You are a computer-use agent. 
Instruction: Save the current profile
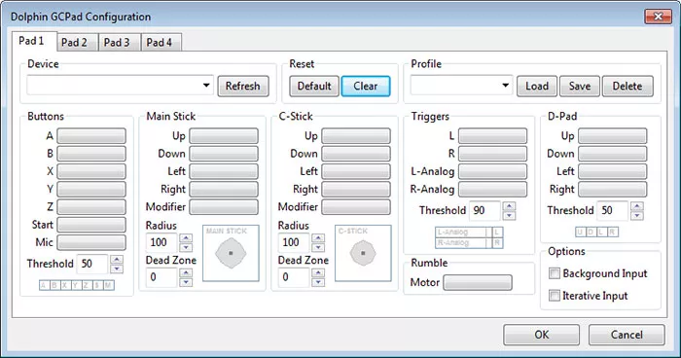580,86
